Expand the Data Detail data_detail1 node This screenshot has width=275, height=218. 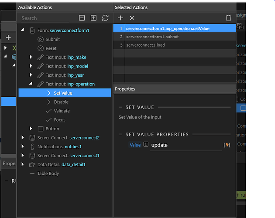point(23,164)
